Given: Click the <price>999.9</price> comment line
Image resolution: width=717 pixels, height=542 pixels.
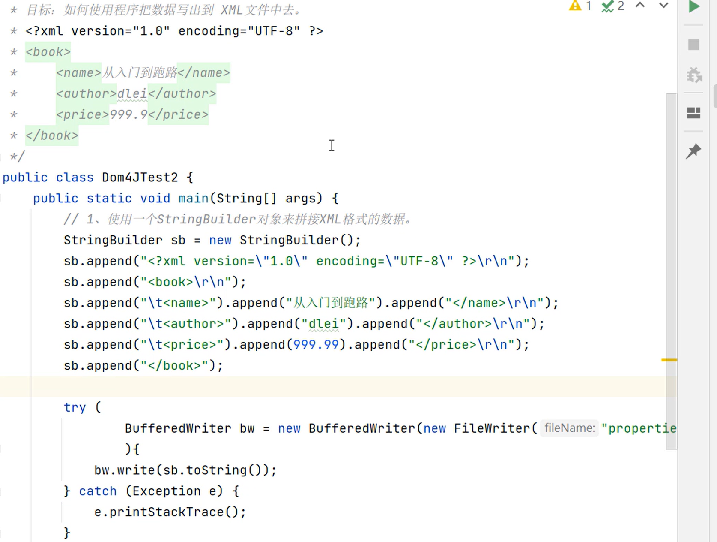Looking at the screenshot, I should click(132, 115).
